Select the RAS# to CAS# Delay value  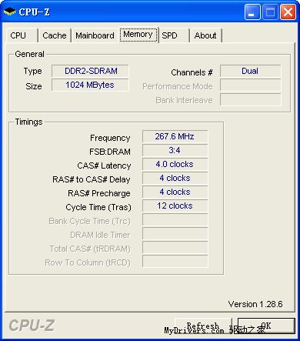pos(175,178)
